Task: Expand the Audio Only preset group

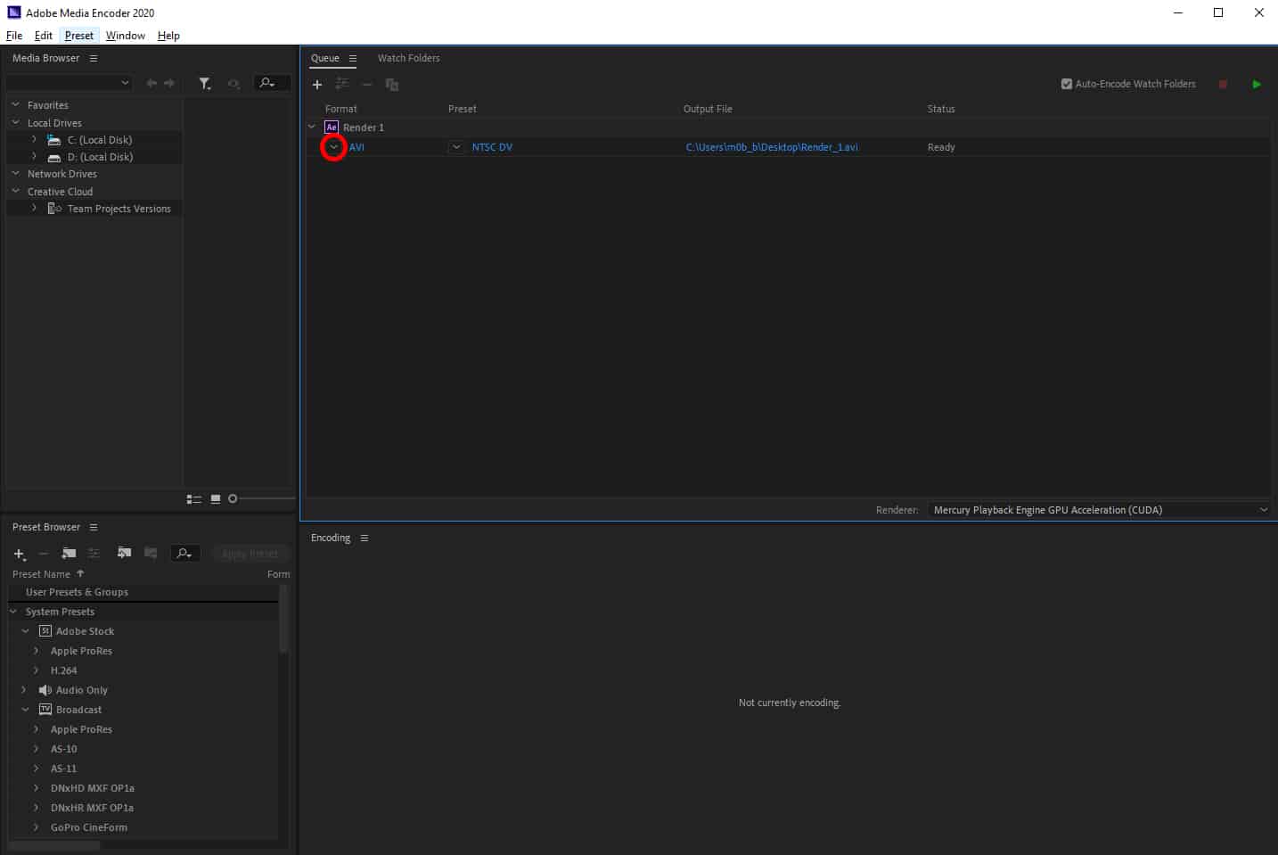Action: 24,690
